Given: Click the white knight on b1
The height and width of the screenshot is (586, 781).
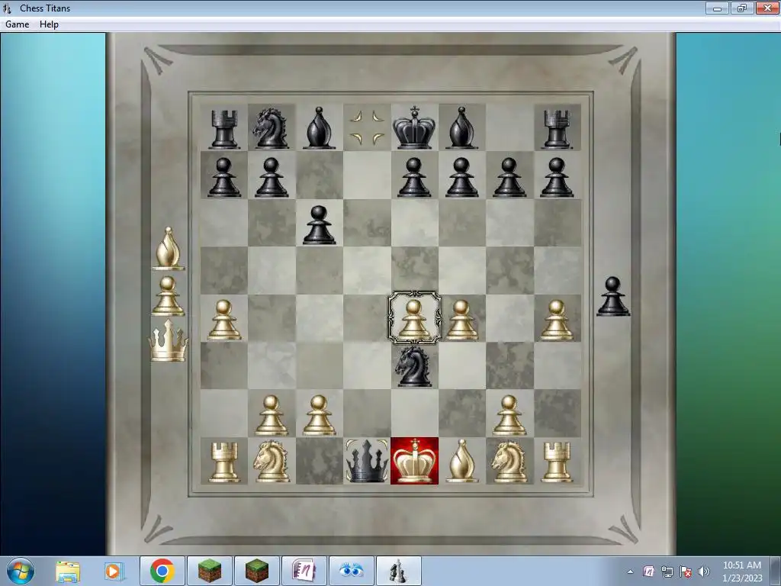Looking at the screenshot, I should tap(271, 462).
